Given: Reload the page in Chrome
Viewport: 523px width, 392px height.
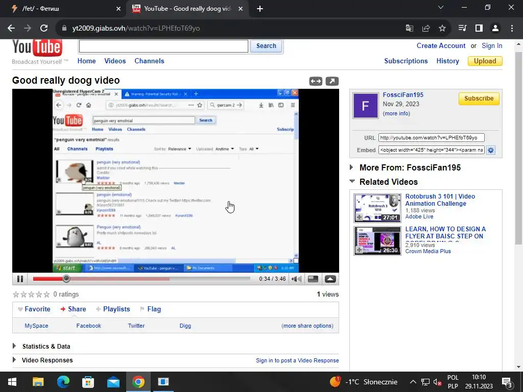Looking at the screenshot, I should point(44,29).
